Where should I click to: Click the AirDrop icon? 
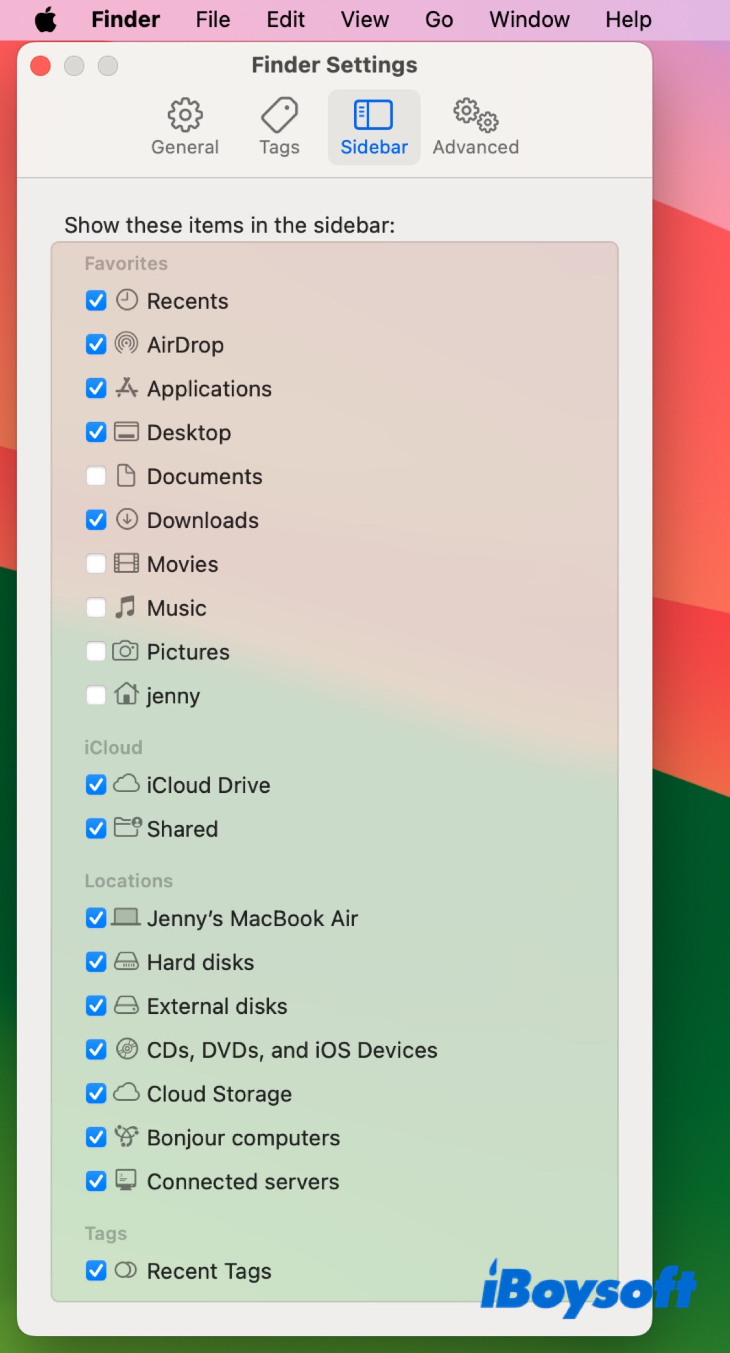[x=127, y=344]
